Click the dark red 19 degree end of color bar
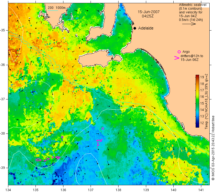This screenshot has width=215, height=193. pos(197,76)
